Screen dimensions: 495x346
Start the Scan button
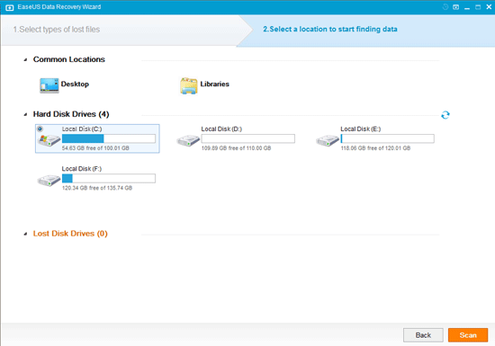(x=468, y=335)
